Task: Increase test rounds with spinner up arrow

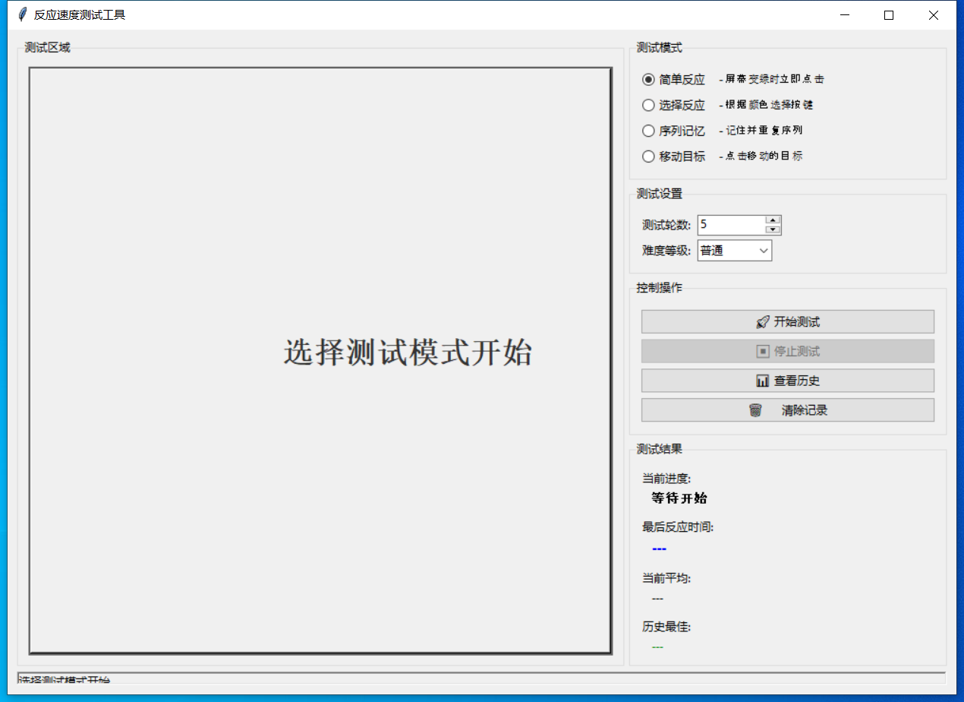Action: [x=773, y=220]
